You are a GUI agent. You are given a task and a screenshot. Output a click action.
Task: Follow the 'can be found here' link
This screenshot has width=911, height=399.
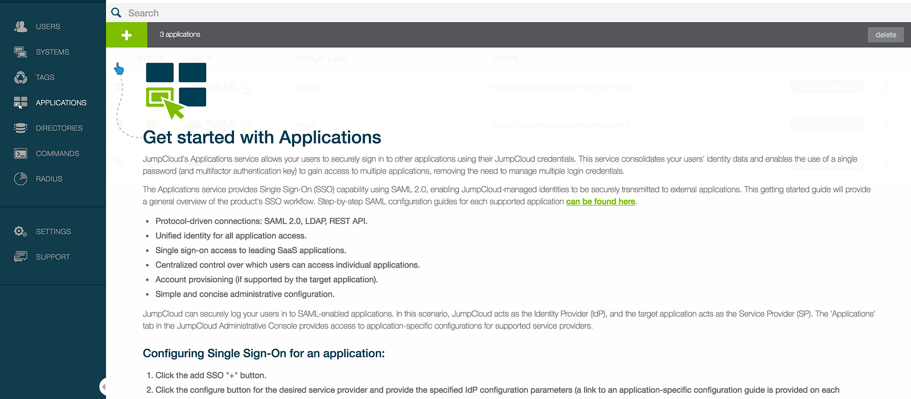click(601, 201)
